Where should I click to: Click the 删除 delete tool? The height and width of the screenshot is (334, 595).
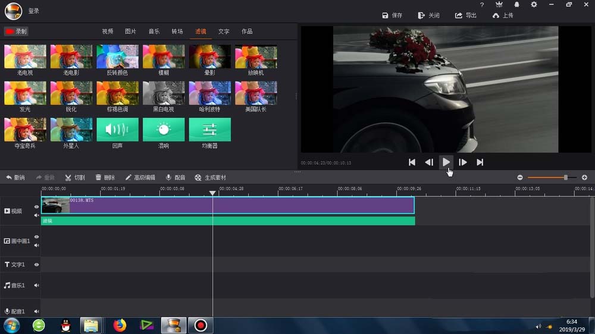coord(105,178)
